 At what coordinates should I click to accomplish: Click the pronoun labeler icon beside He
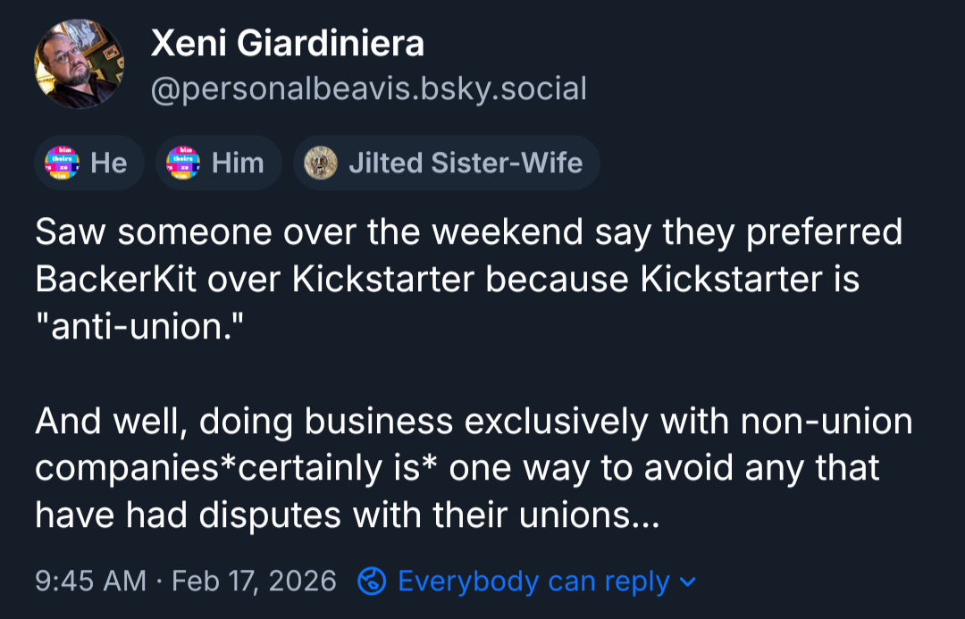click(63, 163)
